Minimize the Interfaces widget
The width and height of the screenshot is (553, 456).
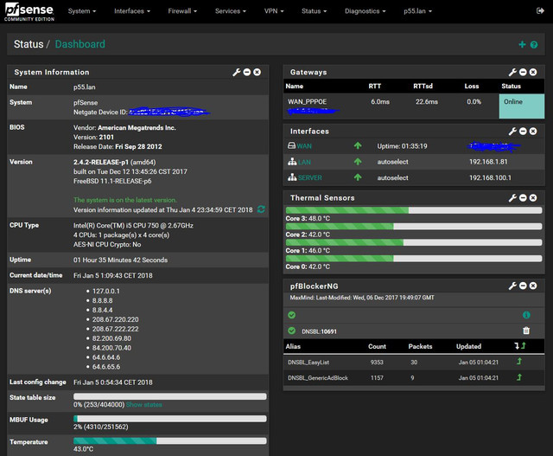coord(523,131)
